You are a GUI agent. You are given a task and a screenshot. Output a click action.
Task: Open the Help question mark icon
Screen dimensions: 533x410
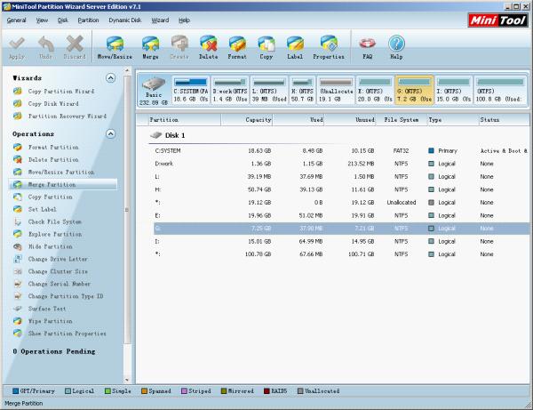click(396, 44)
